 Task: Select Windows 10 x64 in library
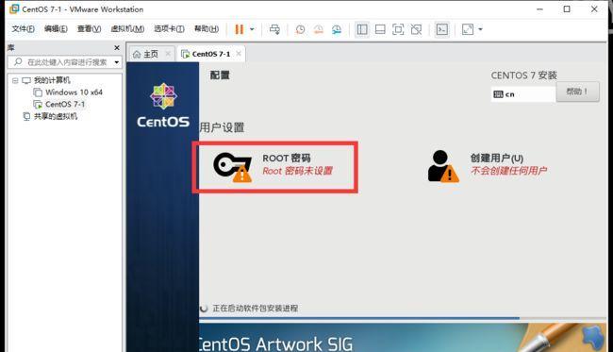tap(74, 92)
